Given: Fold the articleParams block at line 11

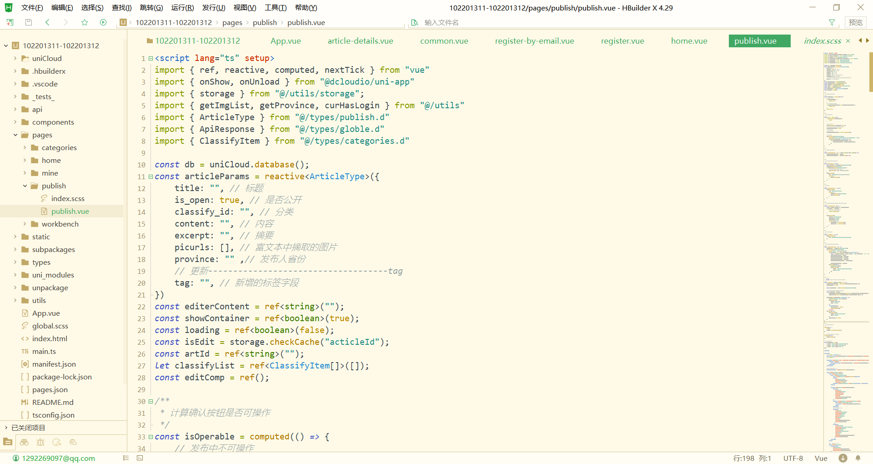Looking at the screenshot, I should coord(151,177).
